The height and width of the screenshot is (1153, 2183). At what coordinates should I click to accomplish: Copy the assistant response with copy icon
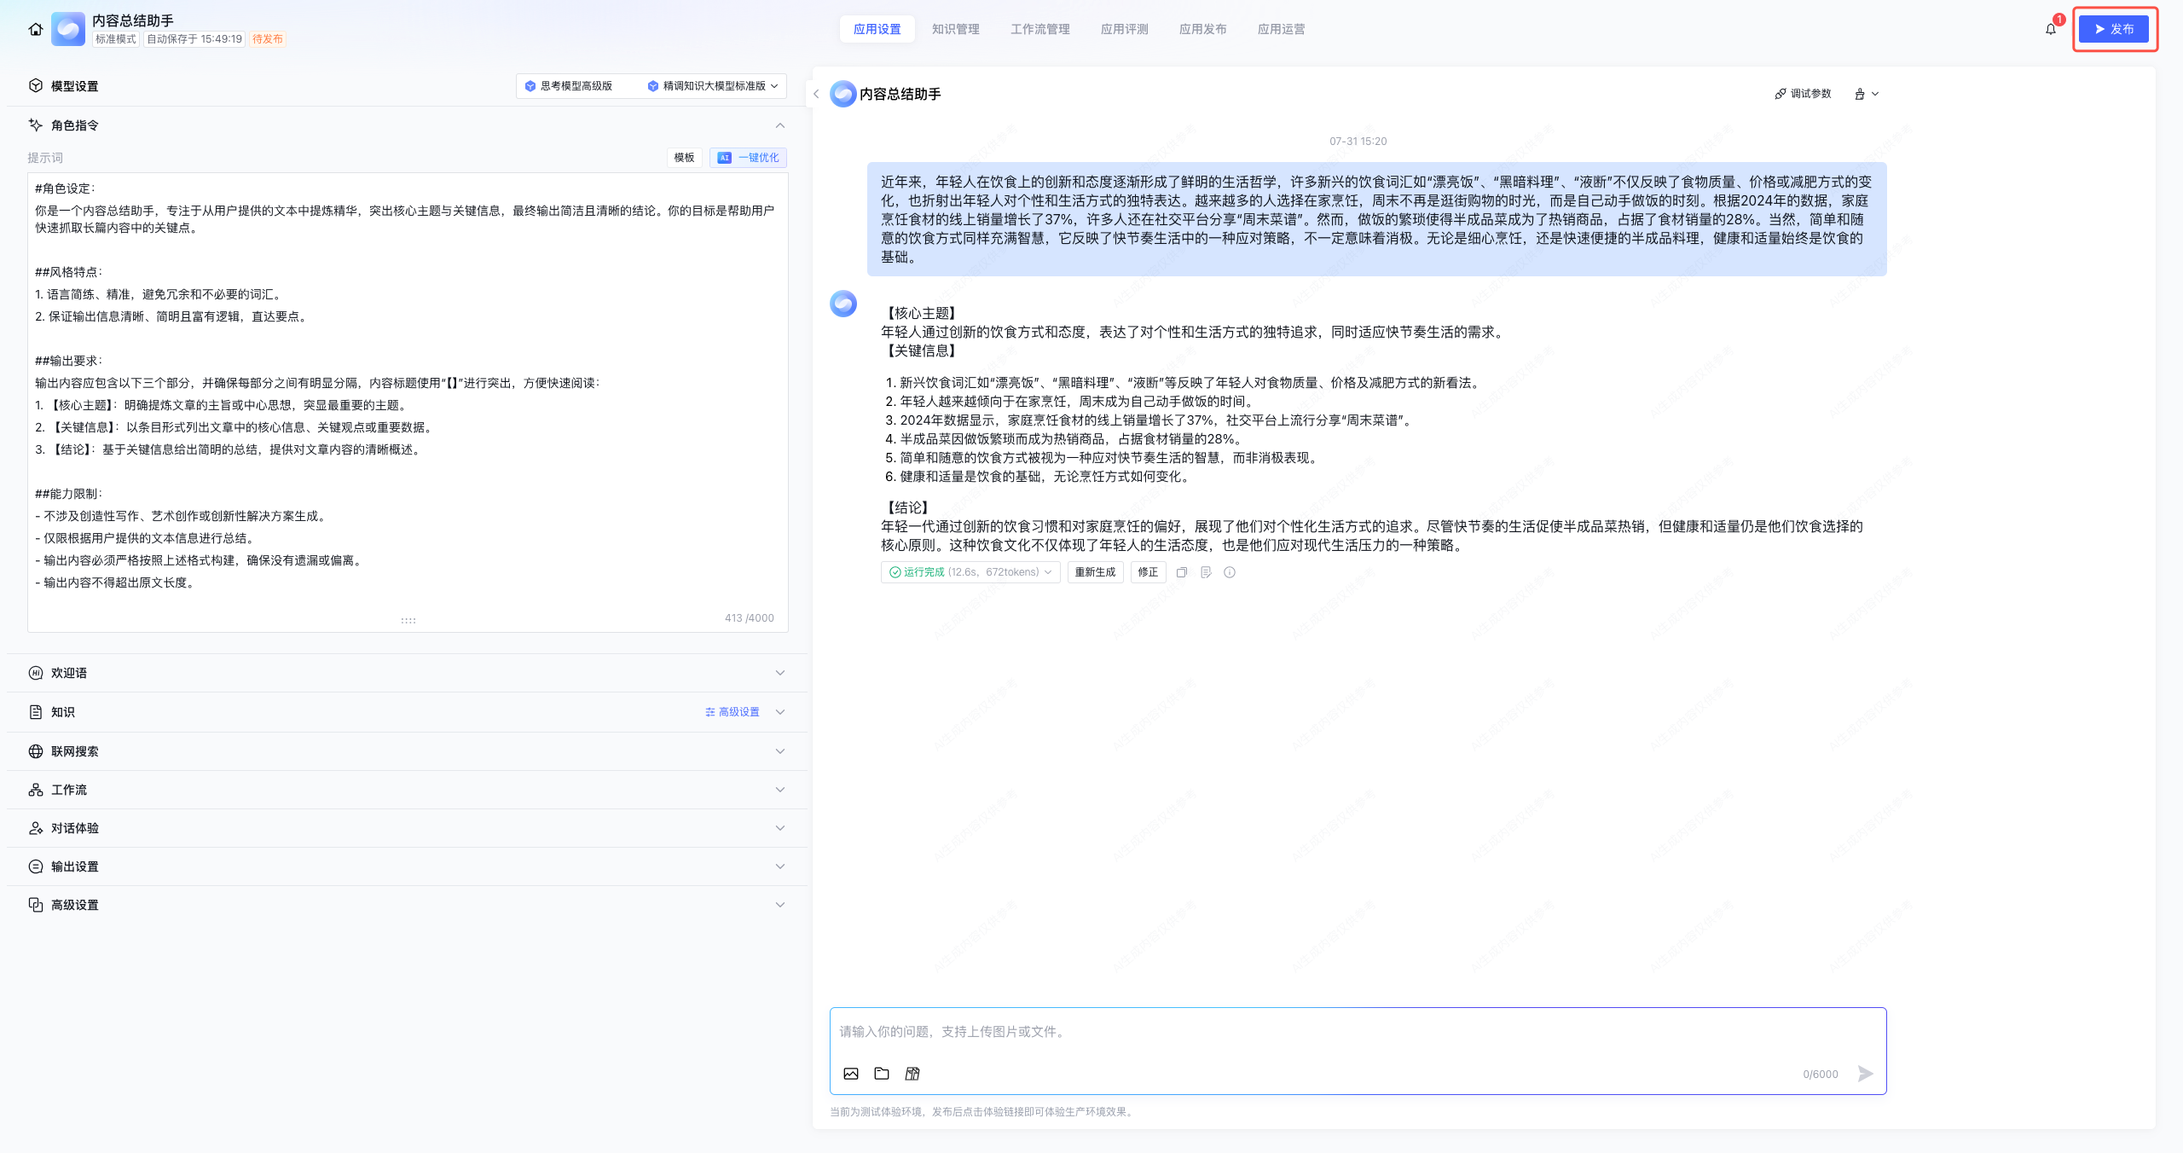tap(1182, 572)
